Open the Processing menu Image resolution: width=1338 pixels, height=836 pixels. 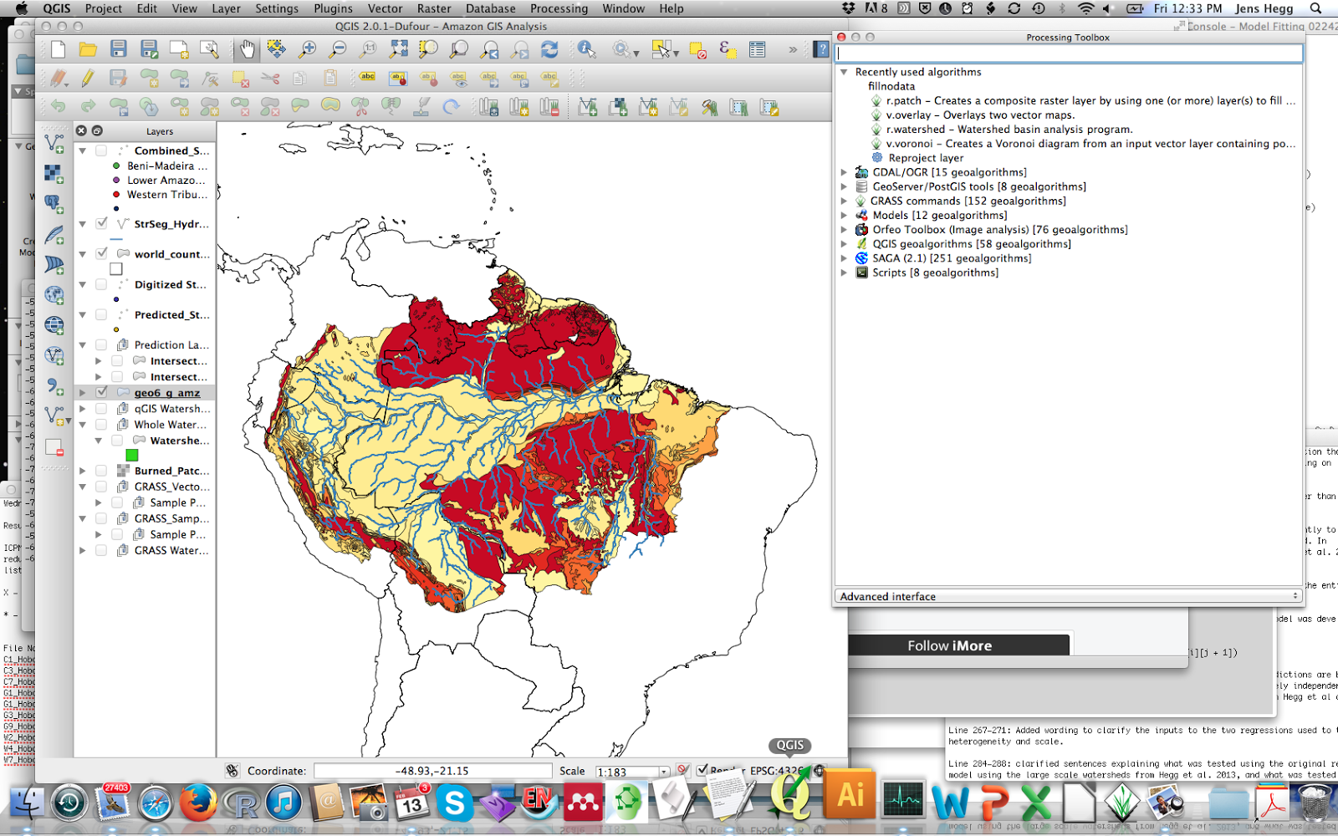[x=559, y=8]
